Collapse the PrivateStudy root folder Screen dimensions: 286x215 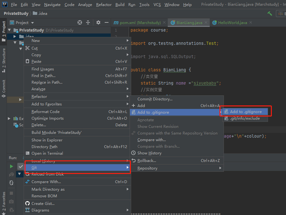pyautogui.click(x=9, y=30)
